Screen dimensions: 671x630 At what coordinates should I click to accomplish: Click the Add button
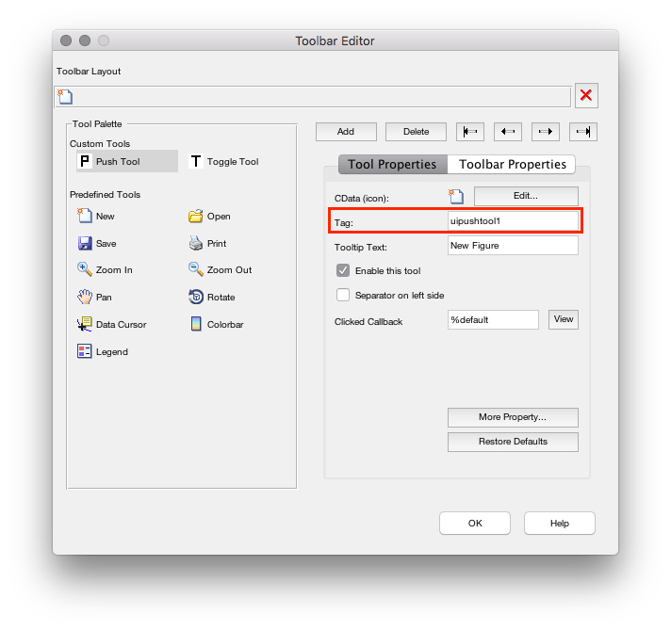(x=346, y=131)
